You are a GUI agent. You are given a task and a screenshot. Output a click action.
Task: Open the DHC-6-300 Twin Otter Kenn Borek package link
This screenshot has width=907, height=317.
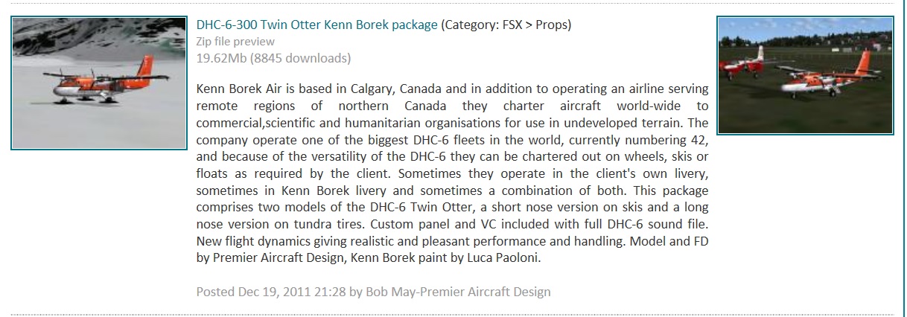(x=317, y=25)
